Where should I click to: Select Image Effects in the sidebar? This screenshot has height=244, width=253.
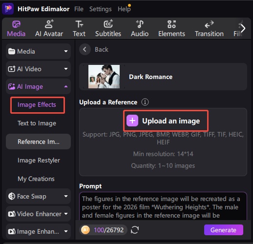[37, 105]
